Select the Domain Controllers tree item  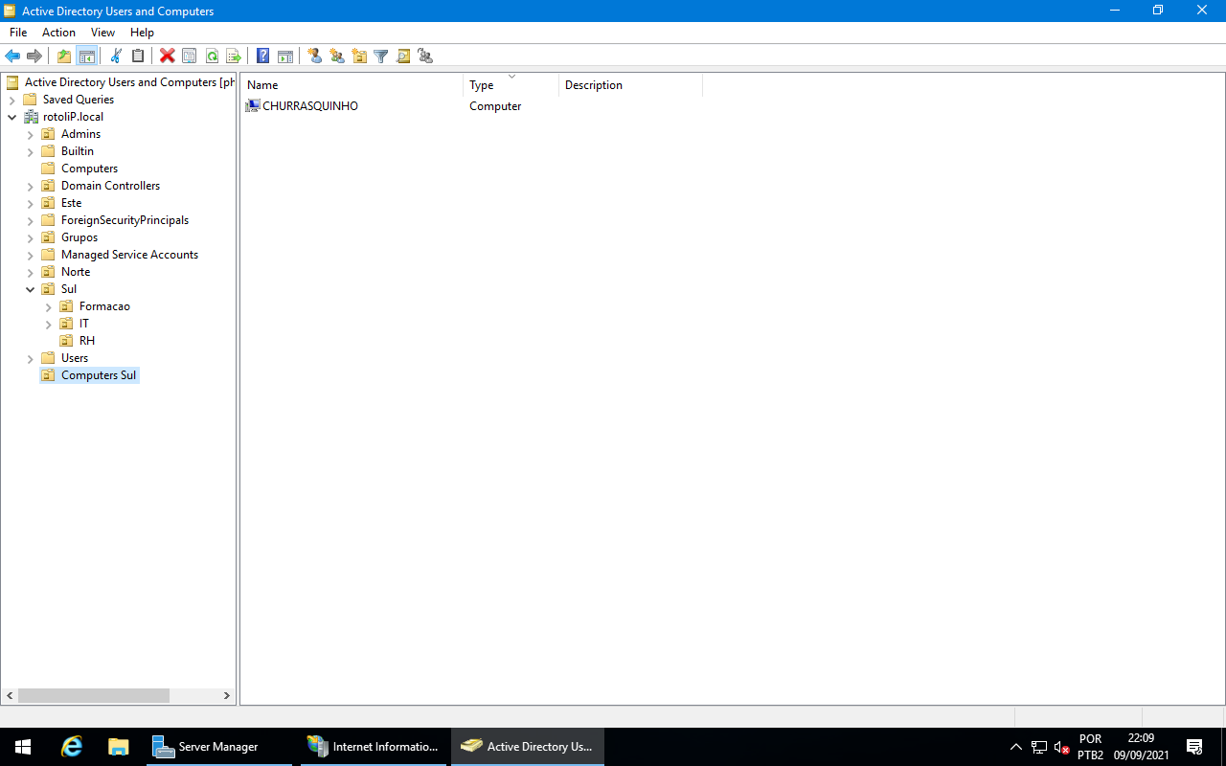[x=110, y=186]
